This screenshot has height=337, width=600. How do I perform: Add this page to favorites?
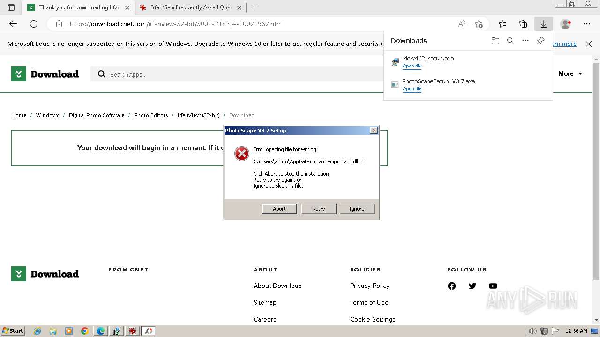479,24
